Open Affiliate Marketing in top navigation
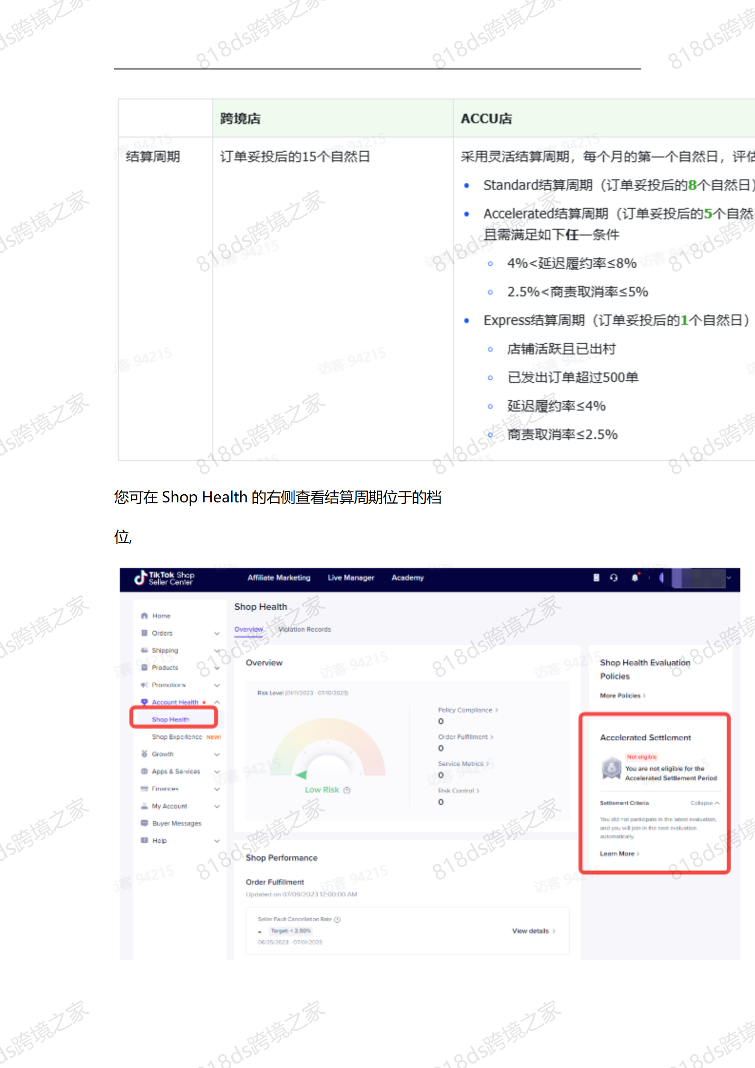This screenshot has height=1068, width=755. click(x=279, y=578)
